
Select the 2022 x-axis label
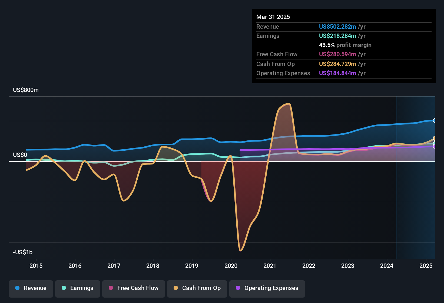click(x=309, y=266)
